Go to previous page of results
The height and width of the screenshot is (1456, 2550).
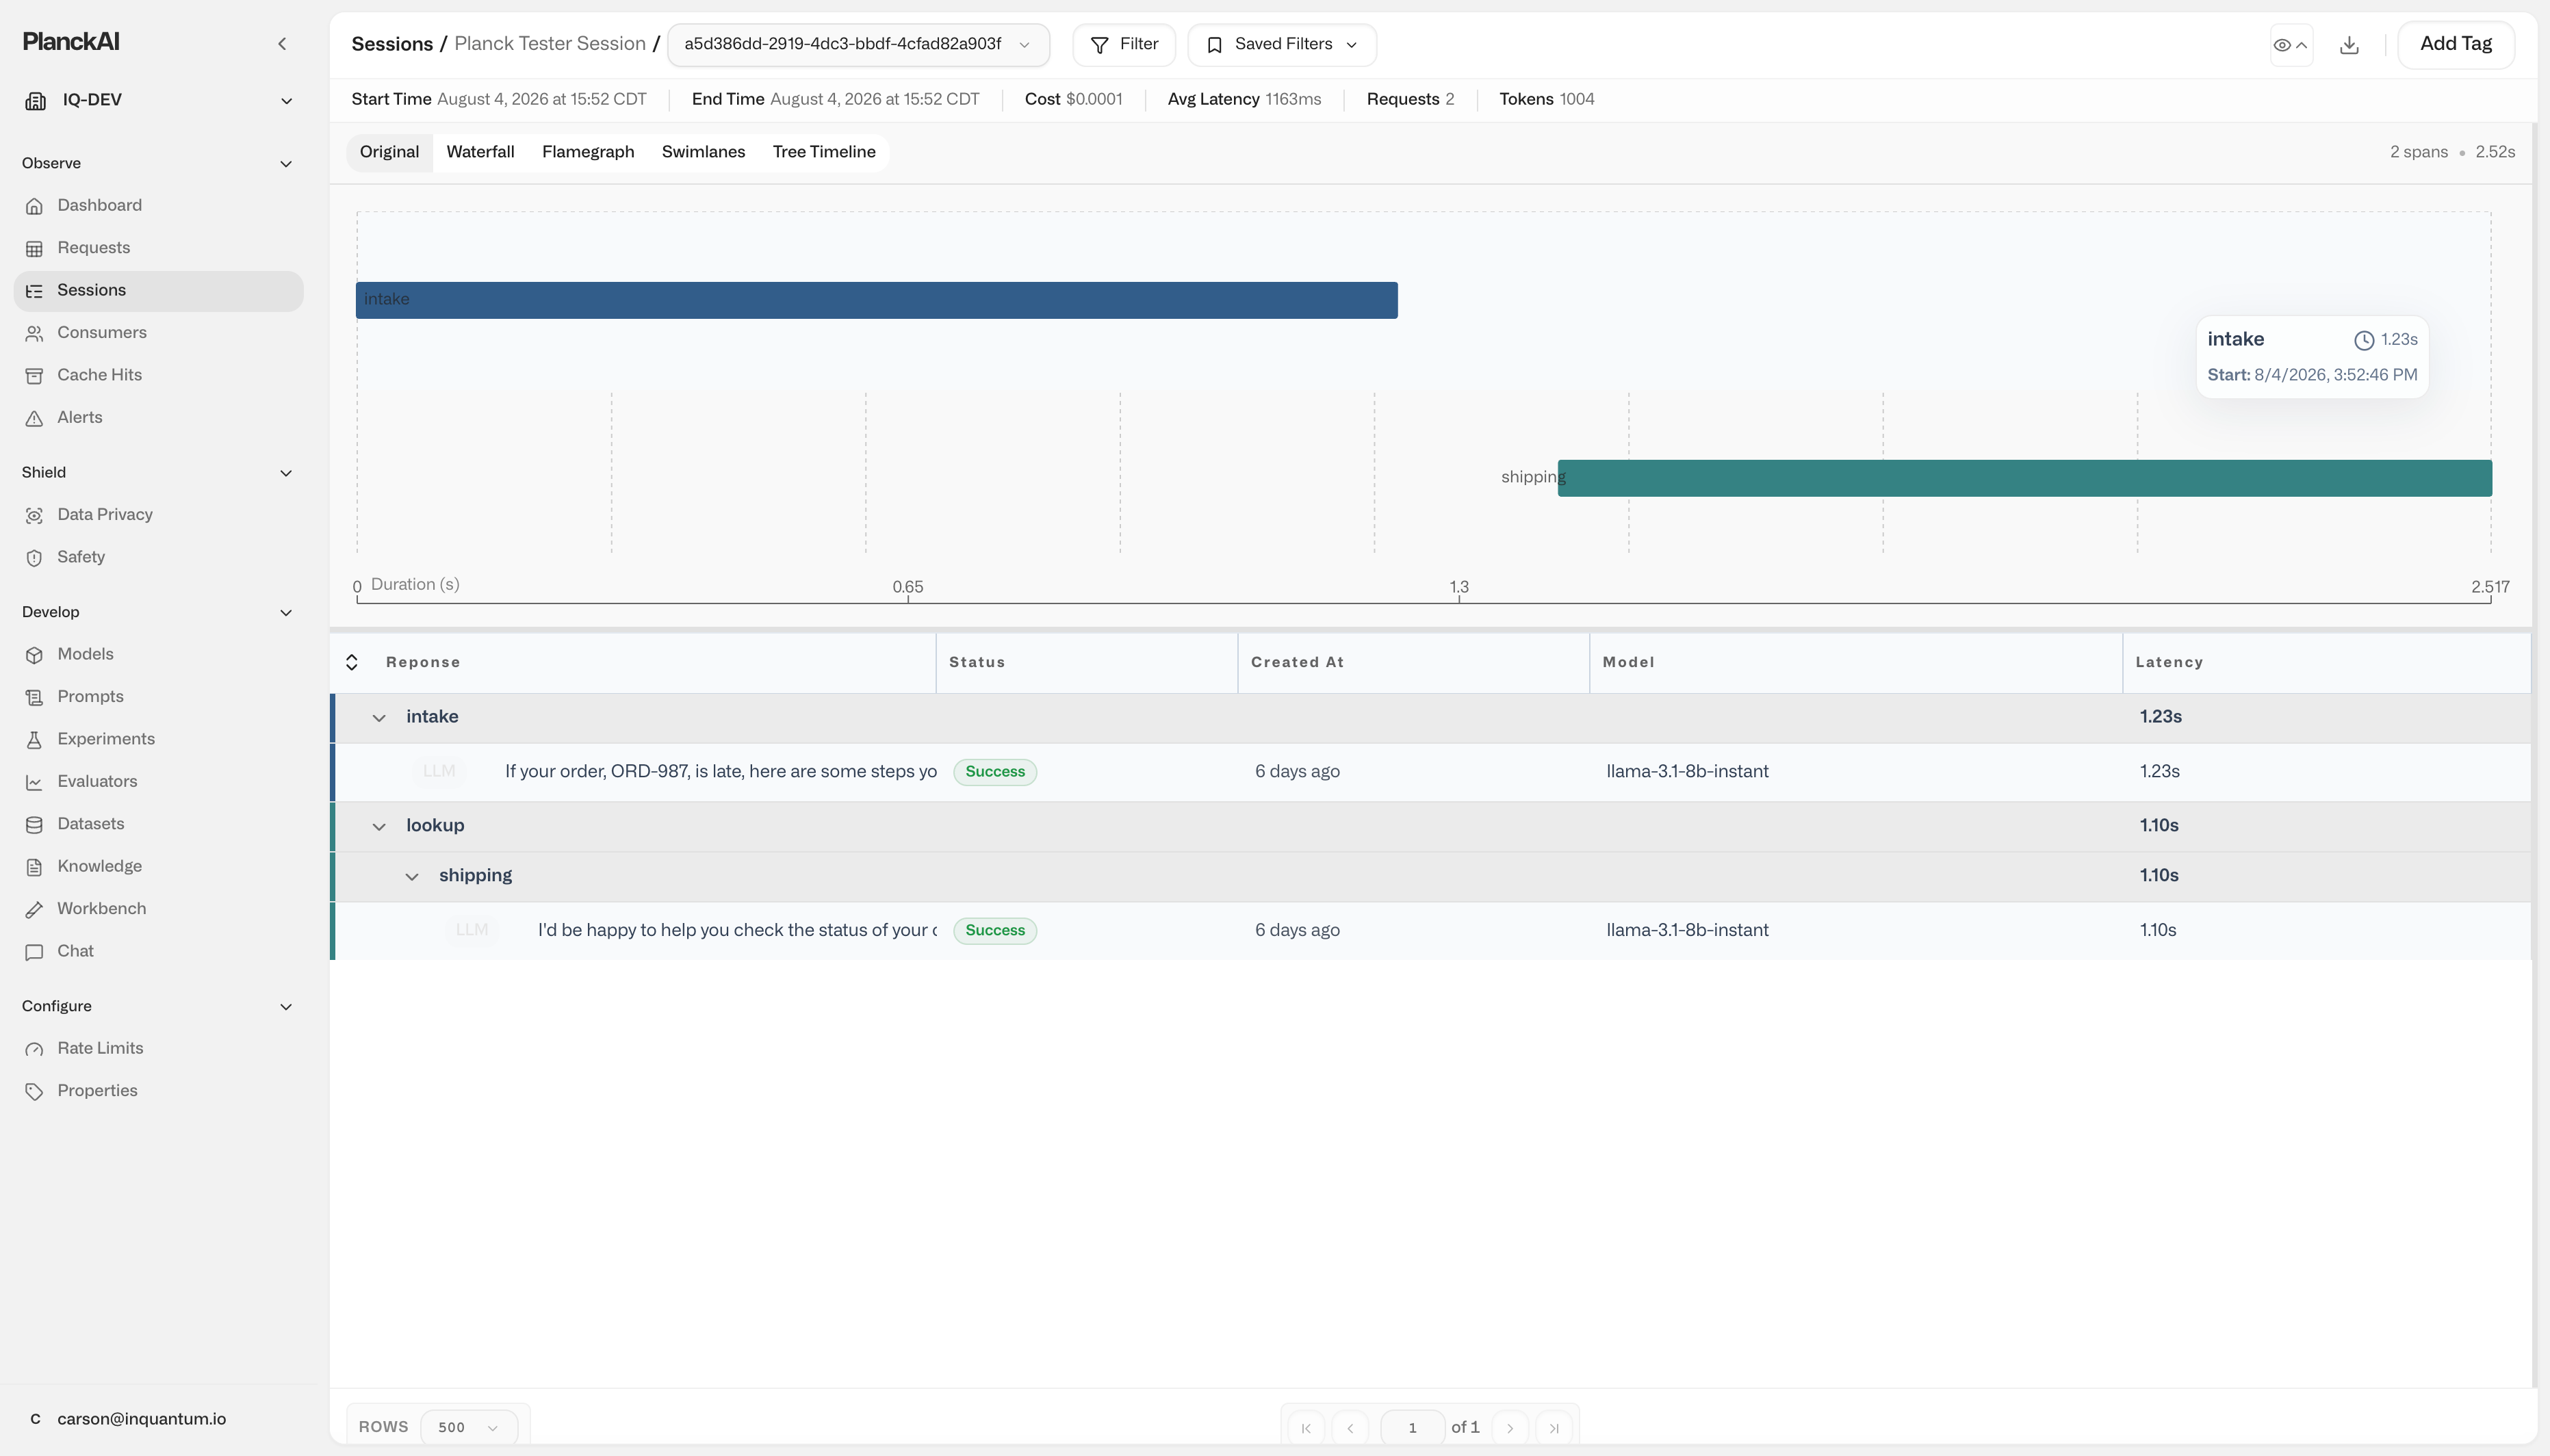(1350, 1428)
